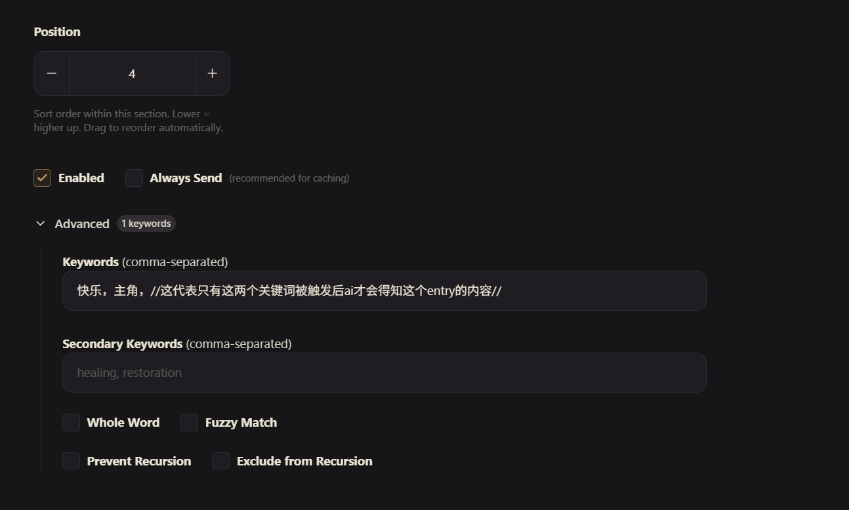The height and width of the screenshot is (510, 849).
Task: Click inside the Keywords text field
Action: point(384,290)
